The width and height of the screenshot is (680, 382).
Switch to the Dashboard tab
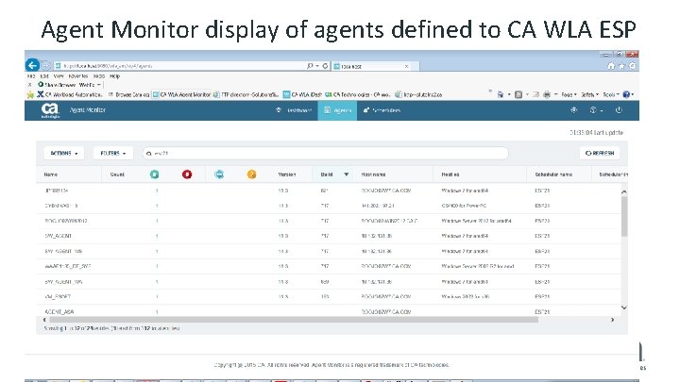point(294,110)
